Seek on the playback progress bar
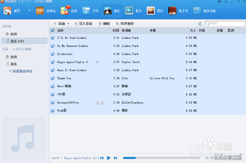This screenshot has width=246, height=163. tap(162, 158)
